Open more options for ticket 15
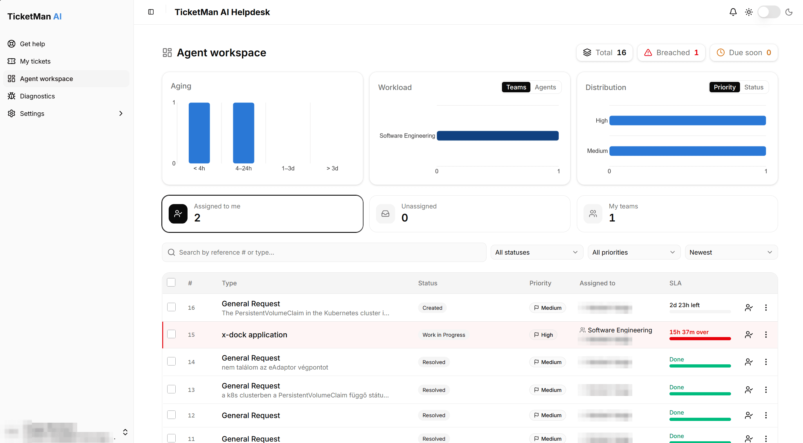Image resolution: width=803 pixels, height=443 pixels. 766,334
